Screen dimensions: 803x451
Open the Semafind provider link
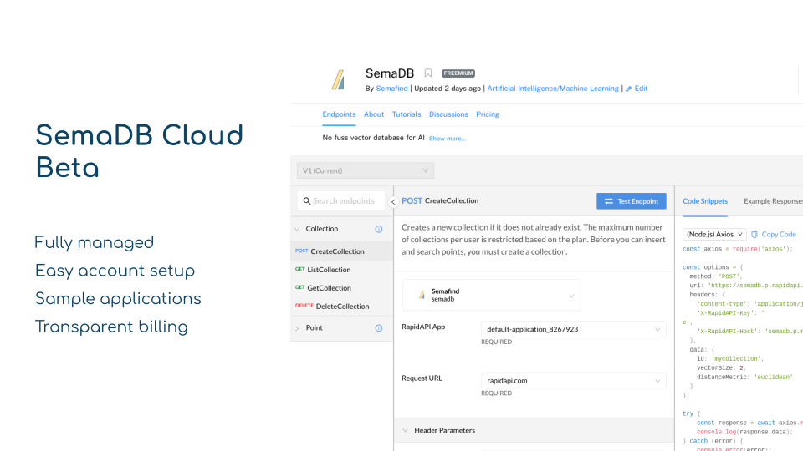point(391,89)
